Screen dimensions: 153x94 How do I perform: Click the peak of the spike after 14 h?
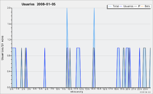click(x=94, y=8)
